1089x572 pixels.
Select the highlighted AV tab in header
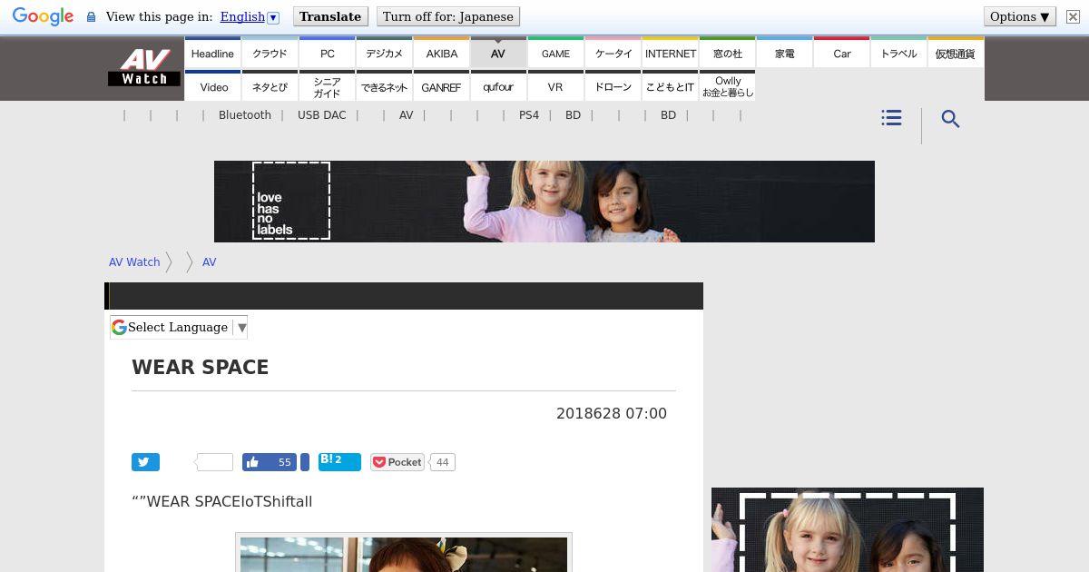coord(498,53)
